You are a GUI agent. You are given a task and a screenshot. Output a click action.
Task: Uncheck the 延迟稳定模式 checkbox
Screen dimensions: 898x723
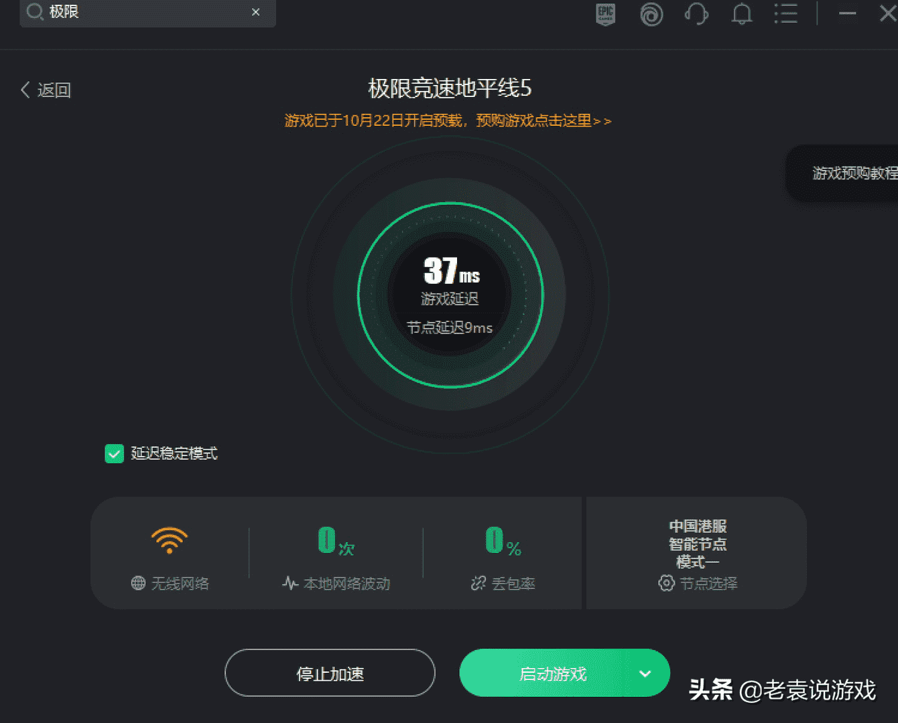(x=115, y=454)
